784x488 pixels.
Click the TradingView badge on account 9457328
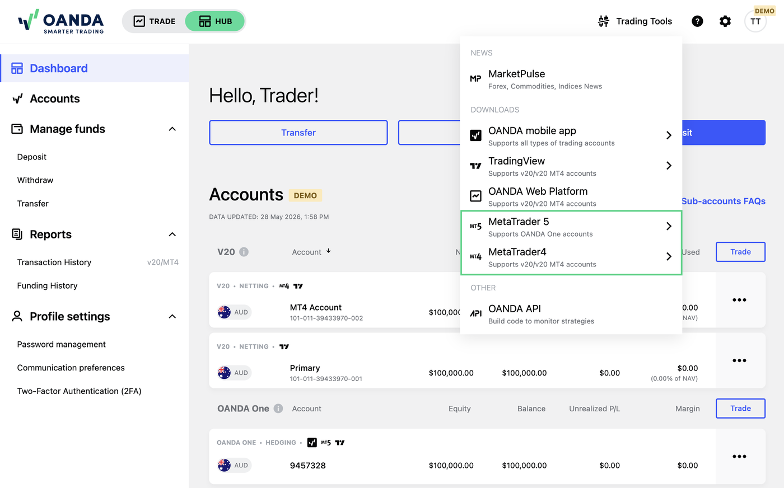coord(339,443)
